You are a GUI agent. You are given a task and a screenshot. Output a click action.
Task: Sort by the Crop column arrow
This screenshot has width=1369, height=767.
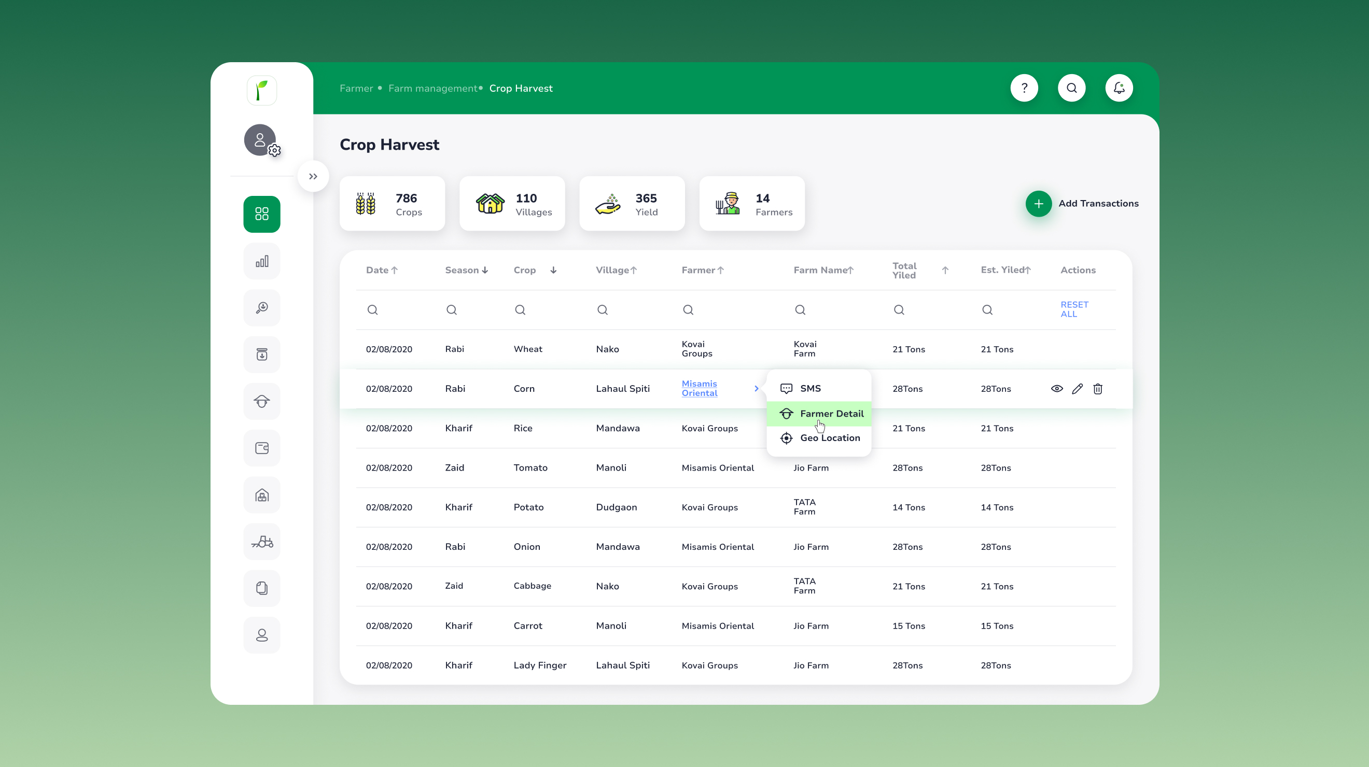pyautogui.click(x=553, y=271)
